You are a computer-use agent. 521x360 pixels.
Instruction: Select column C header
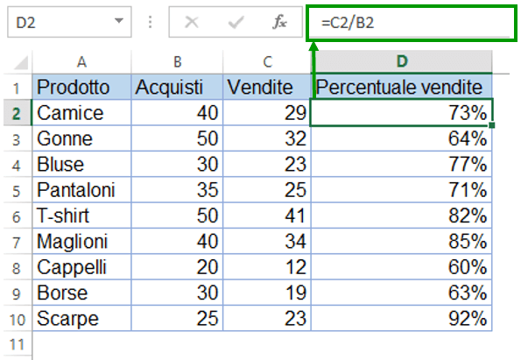[267, 62]
